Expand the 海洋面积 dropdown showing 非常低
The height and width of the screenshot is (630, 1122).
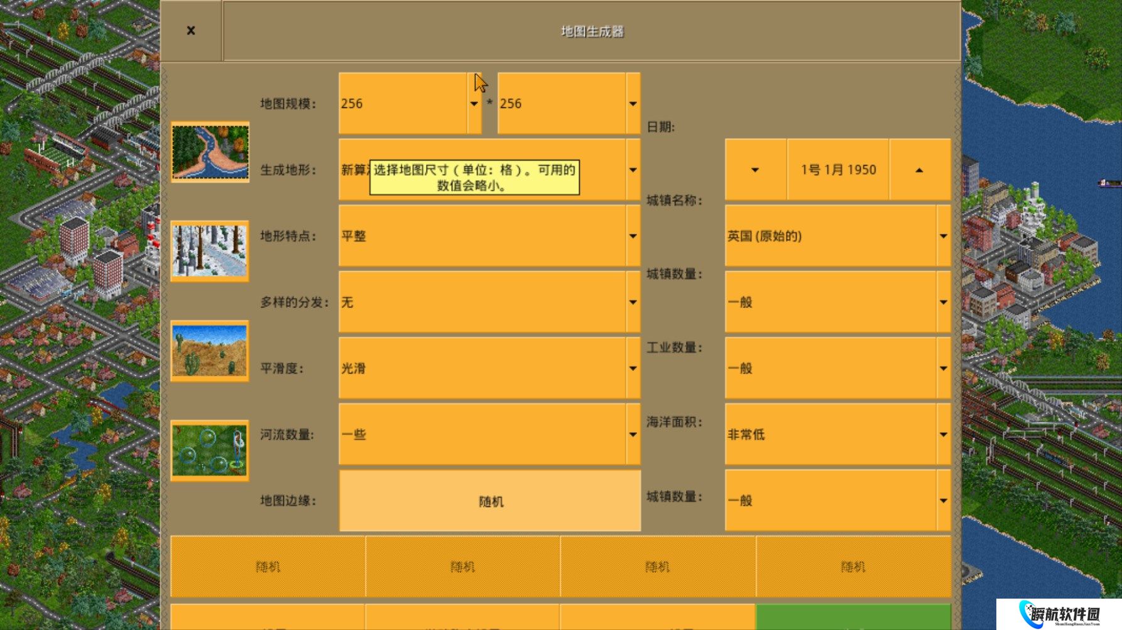coord(837,435)
